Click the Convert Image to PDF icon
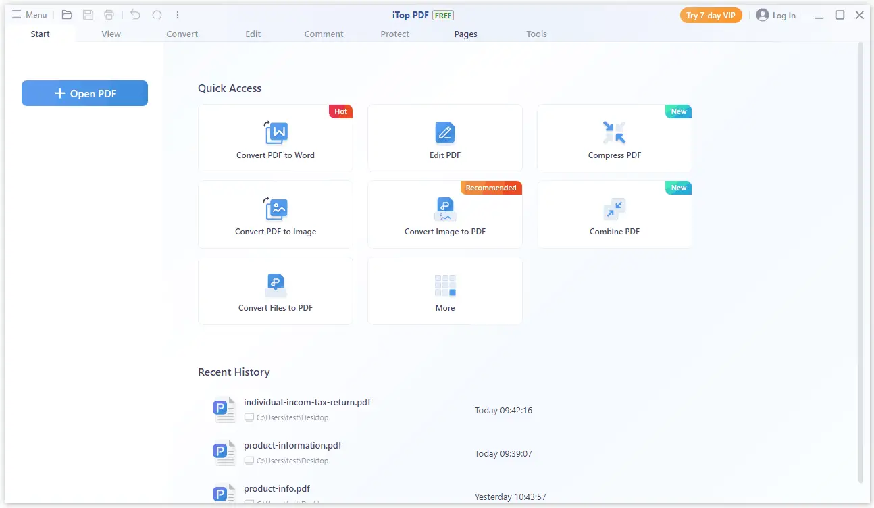 click(x=445, y=209)
